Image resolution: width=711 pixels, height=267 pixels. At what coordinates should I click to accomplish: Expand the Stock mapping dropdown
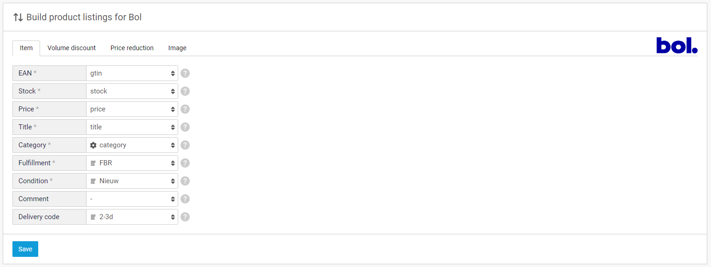[x=132, y=91]
